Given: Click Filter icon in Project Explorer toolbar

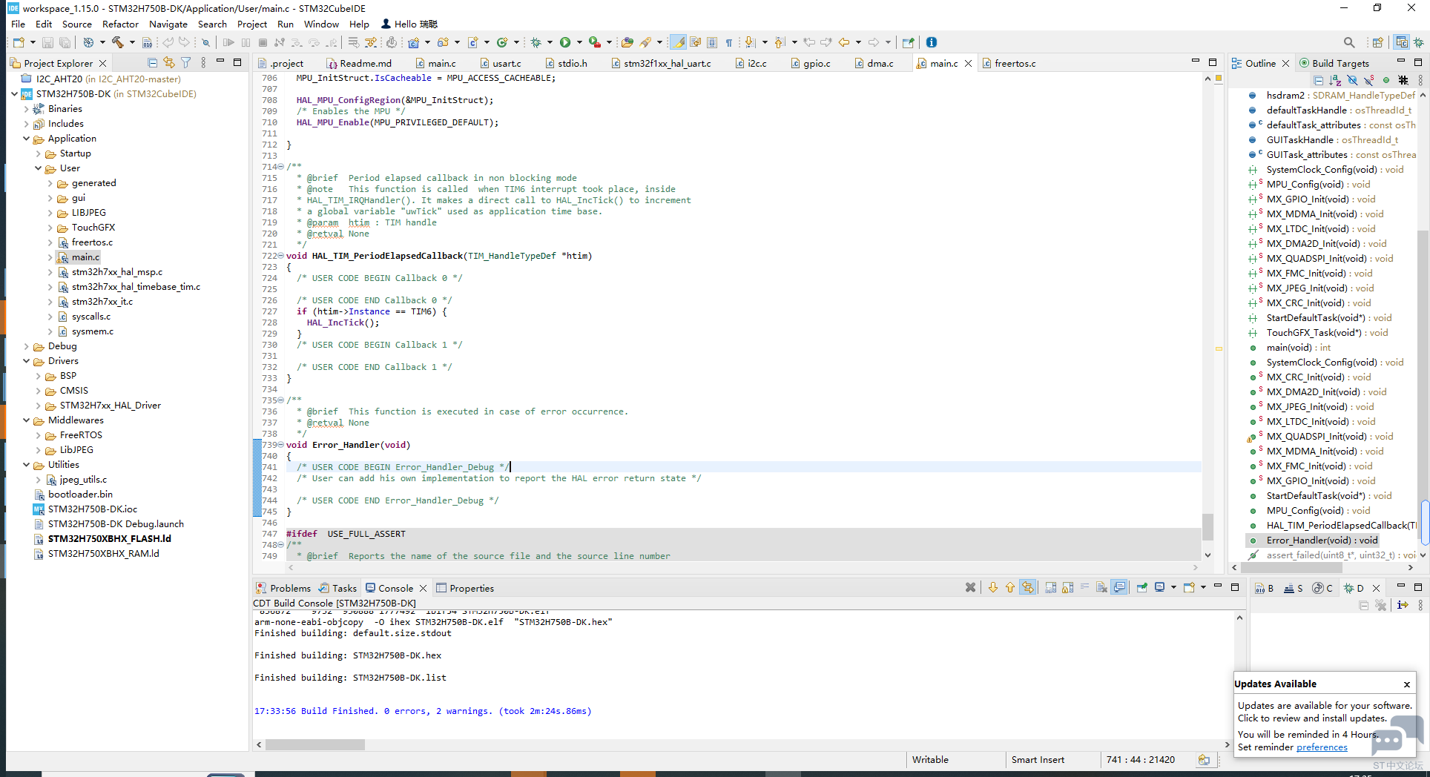Looking at the screenshot, I should (x=186, y=63).
